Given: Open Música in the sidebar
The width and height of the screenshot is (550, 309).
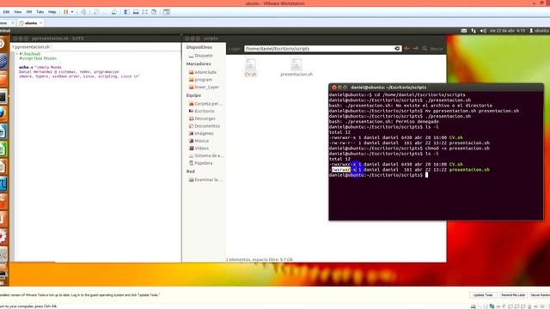Looking at the screenshot, I should point(199,141).
